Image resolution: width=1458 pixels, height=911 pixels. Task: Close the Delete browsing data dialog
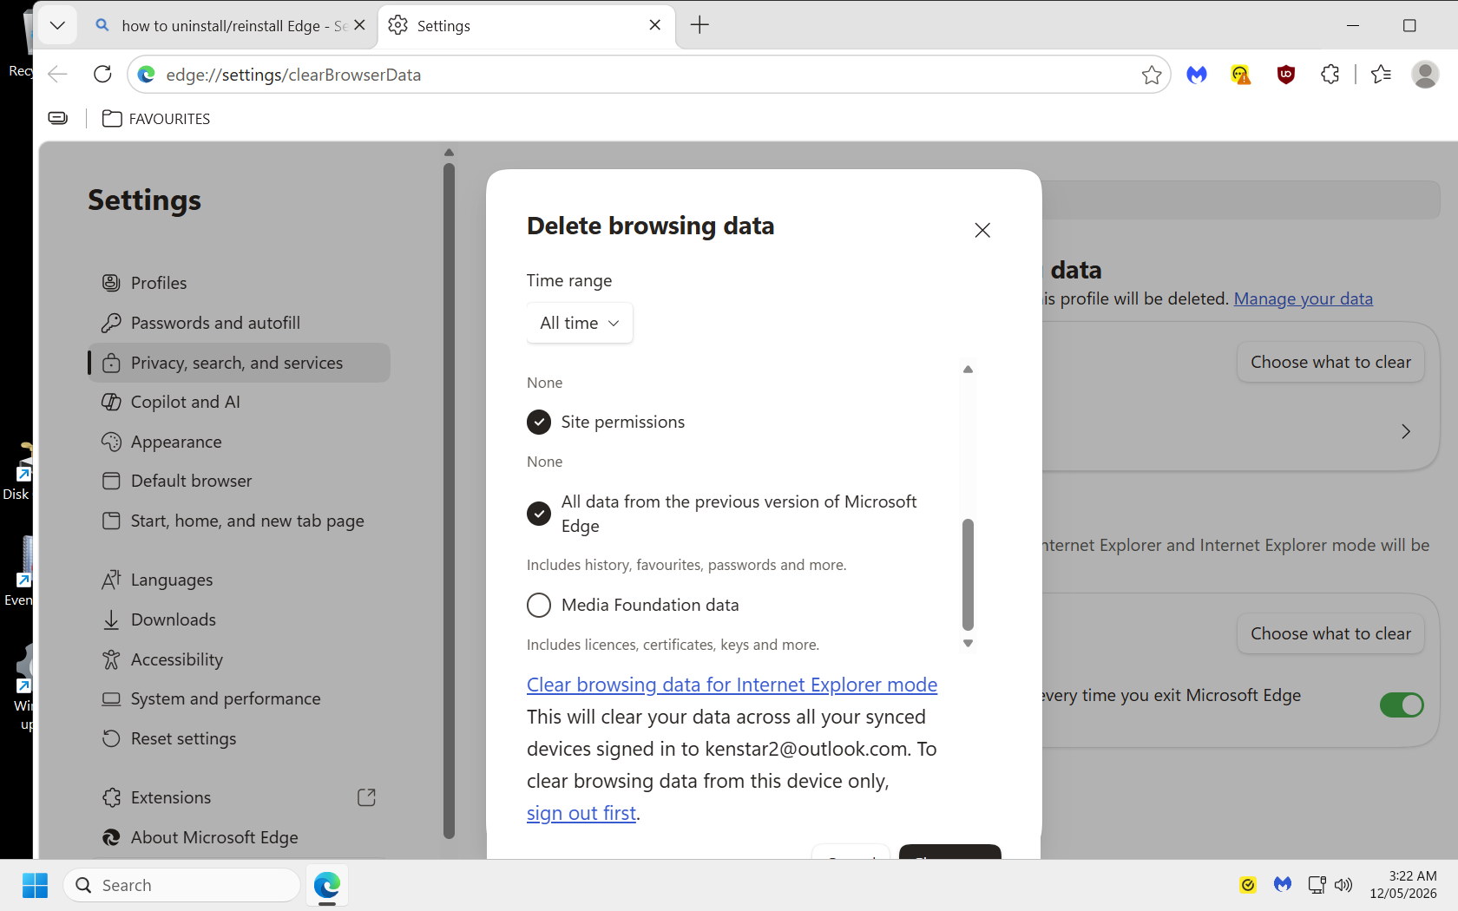coord(982,230)
